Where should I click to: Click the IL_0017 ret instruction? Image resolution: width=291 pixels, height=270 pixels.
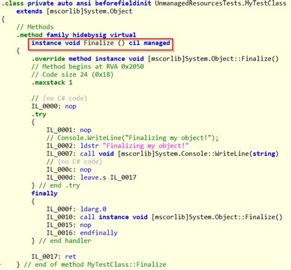tap(54, 256)
